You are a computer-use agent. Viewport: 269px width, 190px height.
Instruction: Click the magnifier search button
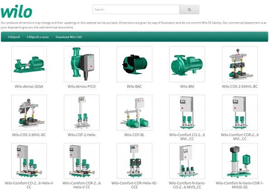[189, 9]
